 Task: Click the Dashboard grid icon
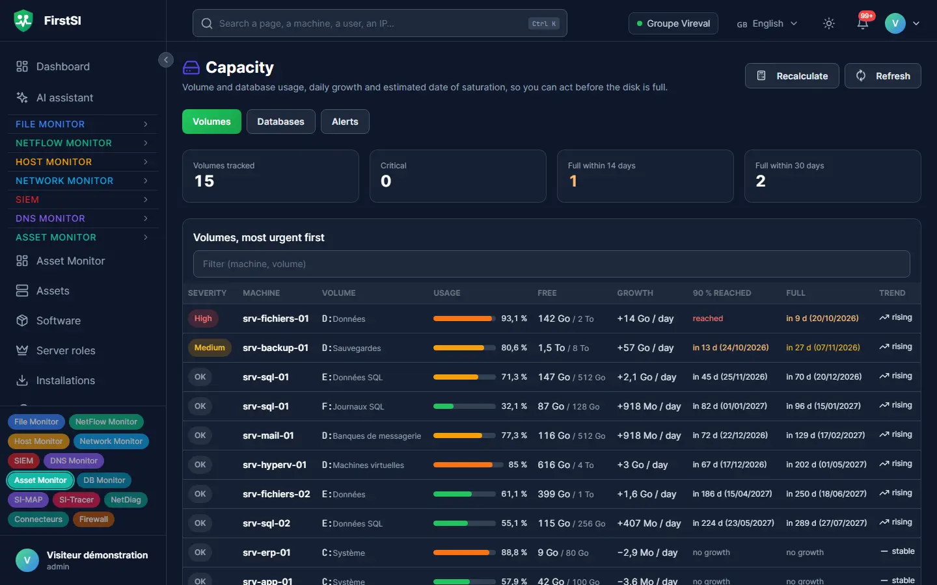(x=22, y=66)
